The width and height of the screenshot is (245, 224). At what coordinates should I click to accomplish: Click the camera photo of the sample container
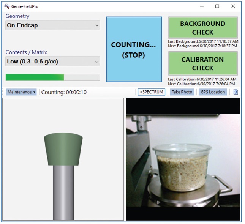tap(183, 159)
